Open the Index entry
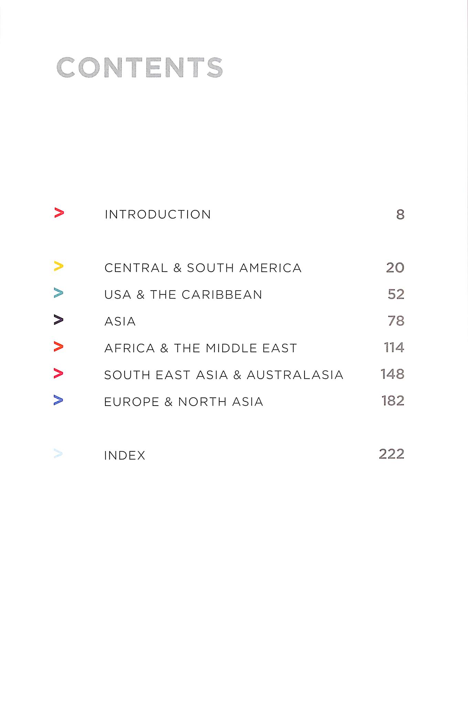The height and width of the screenshot is (703, 468). click(x=125, y=456)
